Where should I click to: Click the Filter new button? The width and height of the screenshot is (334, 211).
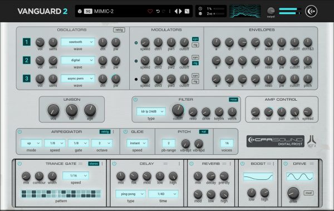click(x=234, y=100)
